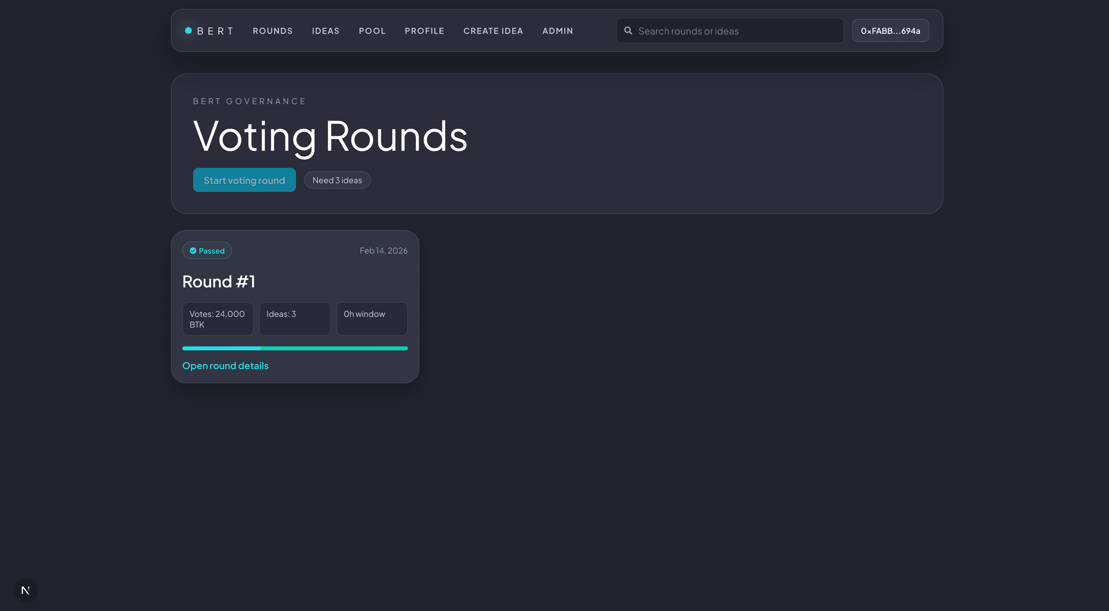Select the Passed status pill on Round #1
Image resolution: width=1109 pixels, height=611 pixels.
207,251
